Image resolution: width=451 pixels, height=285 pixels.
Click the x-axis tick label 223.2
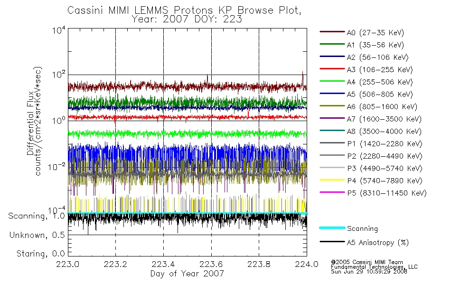coord(115,264)
